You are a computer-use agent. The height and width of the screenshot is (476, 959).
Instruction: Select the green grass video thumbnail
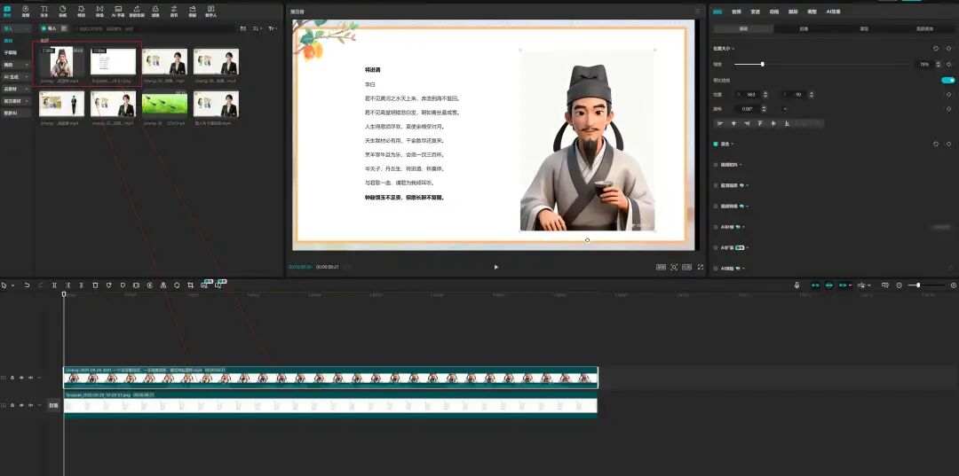(x=164, y=105)
